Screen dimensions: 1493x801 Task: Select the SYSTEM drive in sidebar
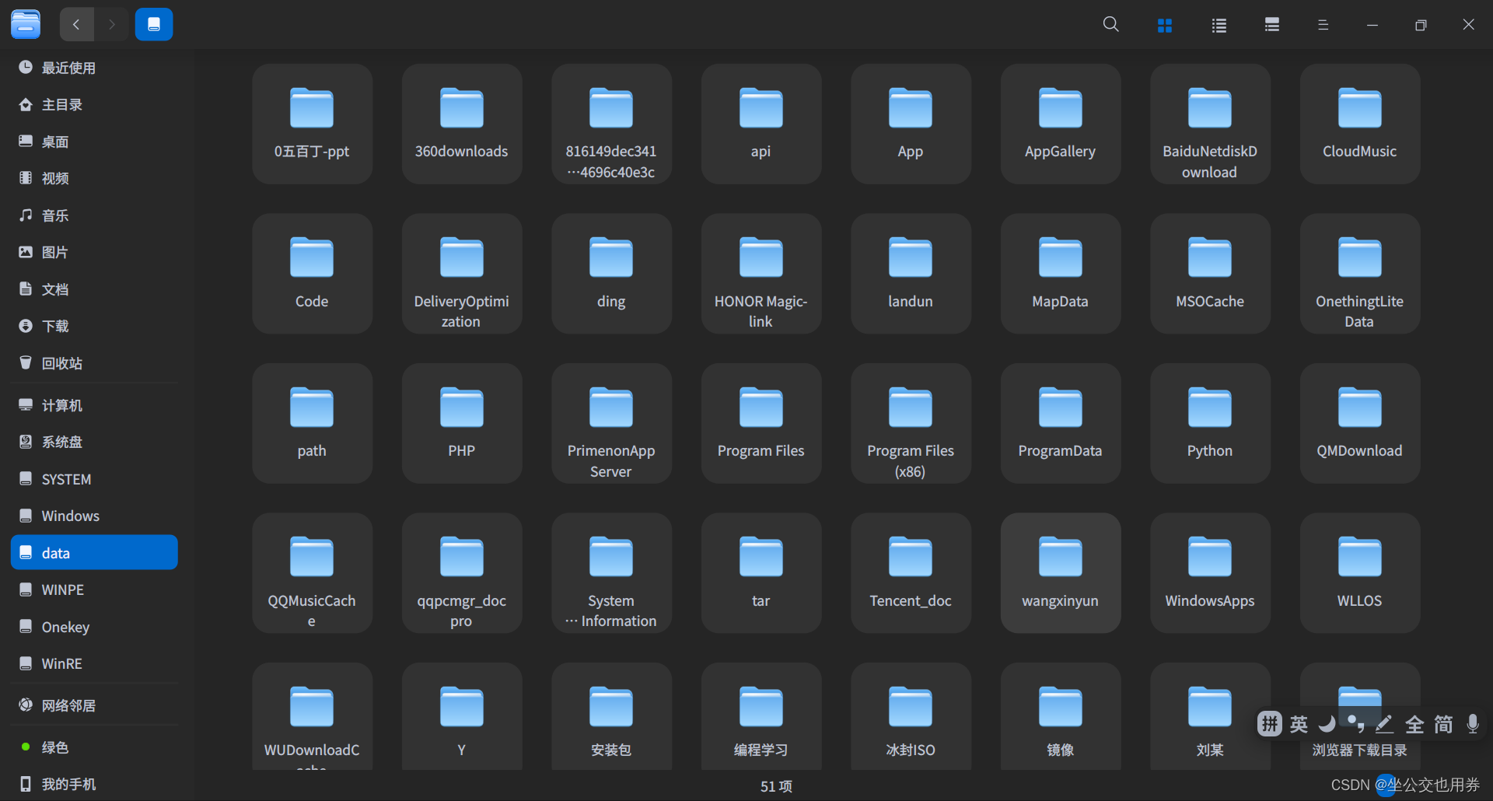(94, 479)
